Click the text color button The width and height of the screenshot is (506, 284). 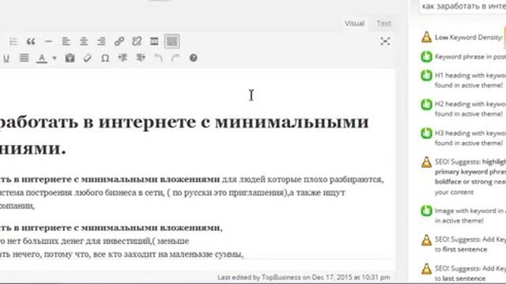(x=42, y=58)
